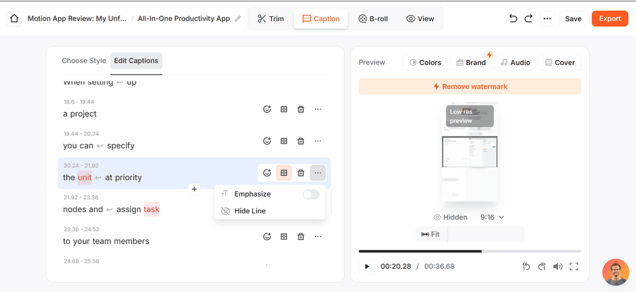Add a new caption line with plus button

(195, 189)
